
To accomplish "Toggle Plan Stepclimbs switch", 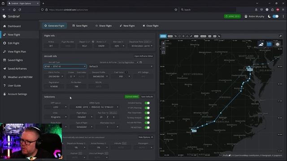I will point(147,113).
